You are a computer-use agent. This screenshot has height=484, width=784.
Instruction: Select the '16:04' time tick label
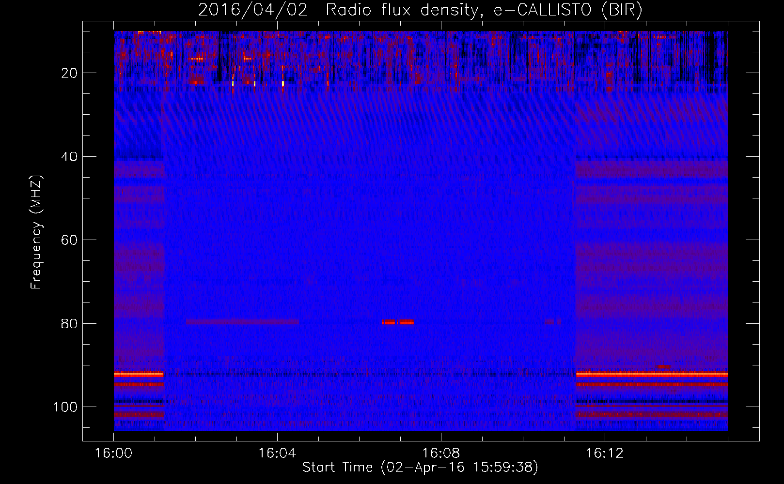pyautogui.click(x=277, y=453)
